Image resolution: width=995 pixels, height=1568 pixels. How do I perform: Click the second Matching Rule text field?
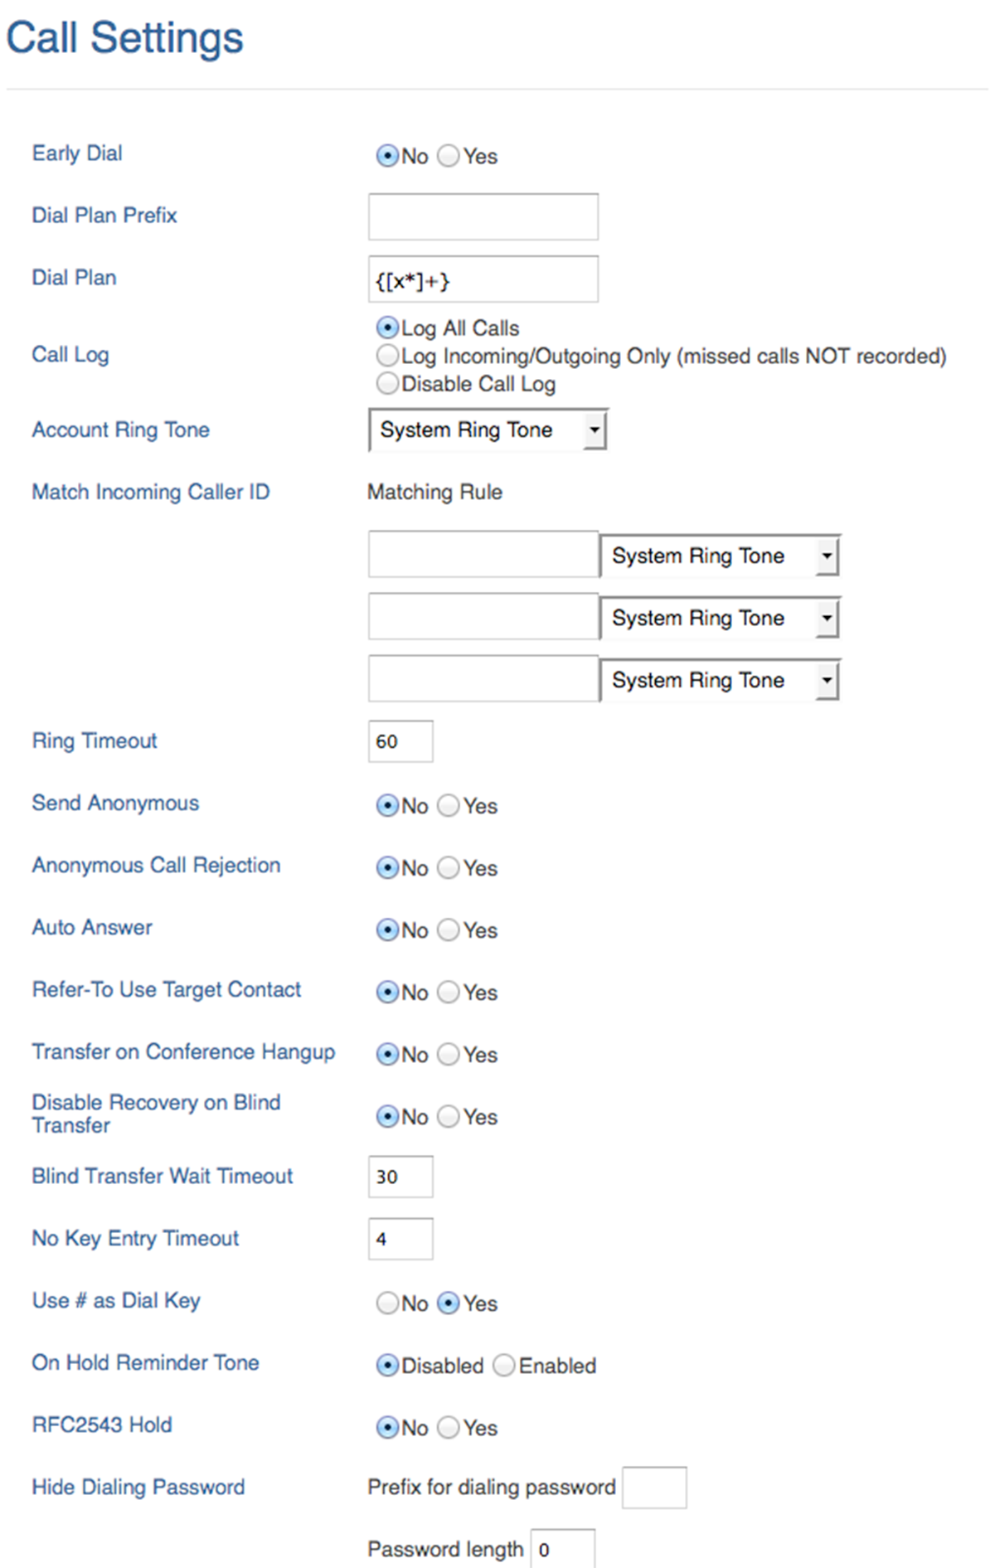coord(483,616)
